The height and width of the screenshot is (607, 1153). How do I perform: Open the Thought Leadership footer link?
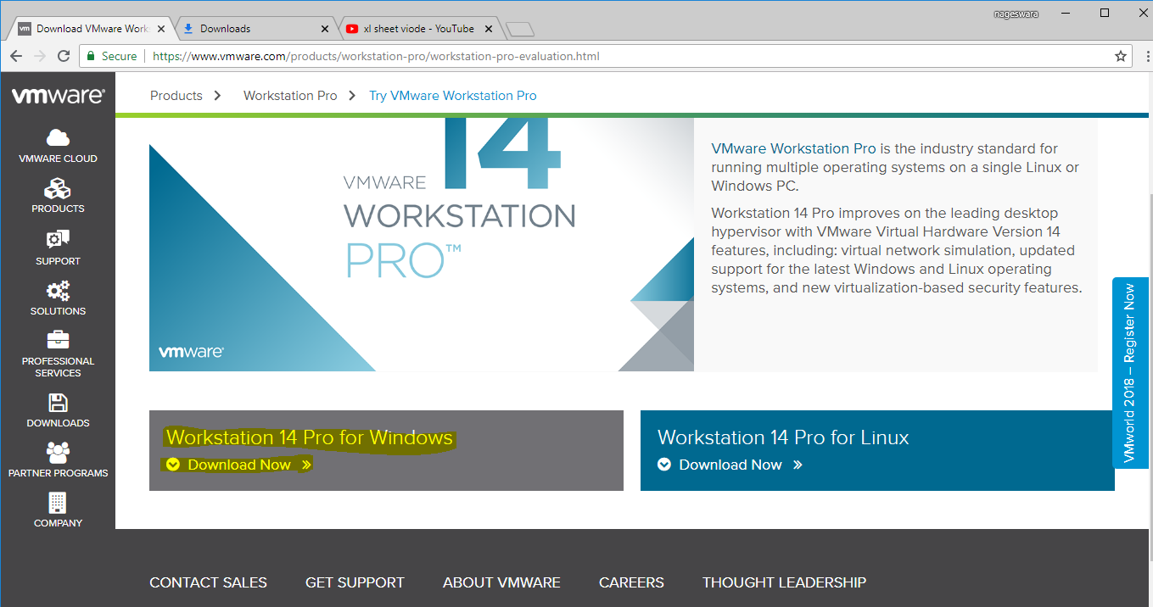784,582
